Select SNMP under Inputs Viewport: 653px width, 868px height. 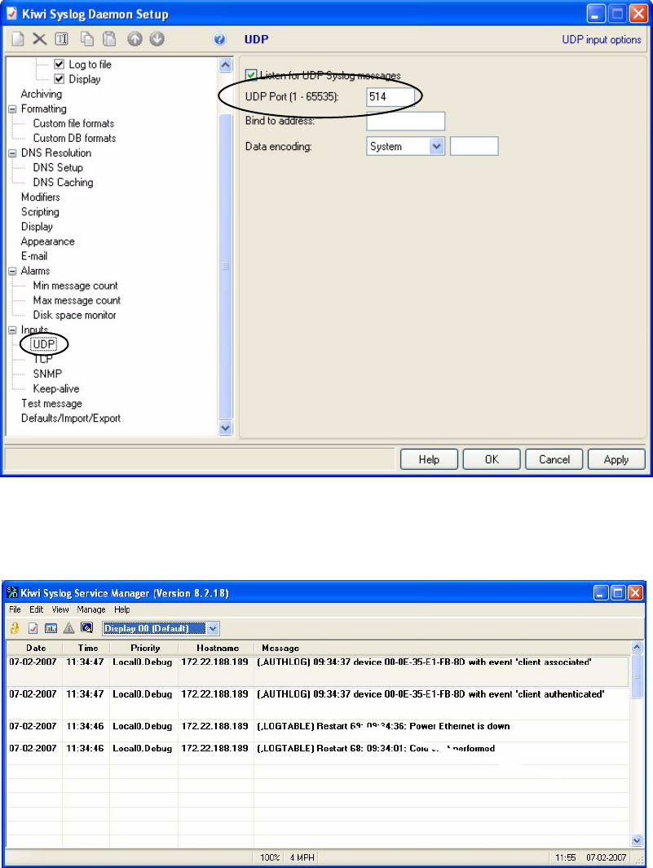(x=47, y=374)
